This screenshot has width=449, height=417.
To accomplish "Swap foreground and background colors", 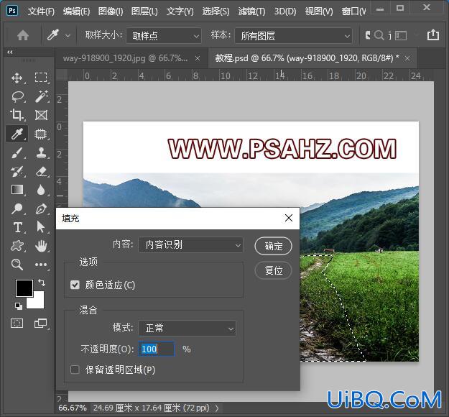I will point(42,283).
